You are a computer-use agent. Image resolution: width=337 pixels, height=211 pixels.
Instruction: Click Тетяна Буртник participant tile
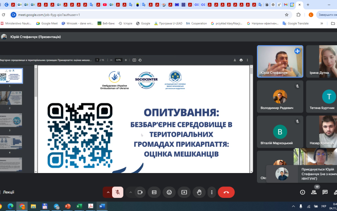pyautogui.click(x=321, y=97)
